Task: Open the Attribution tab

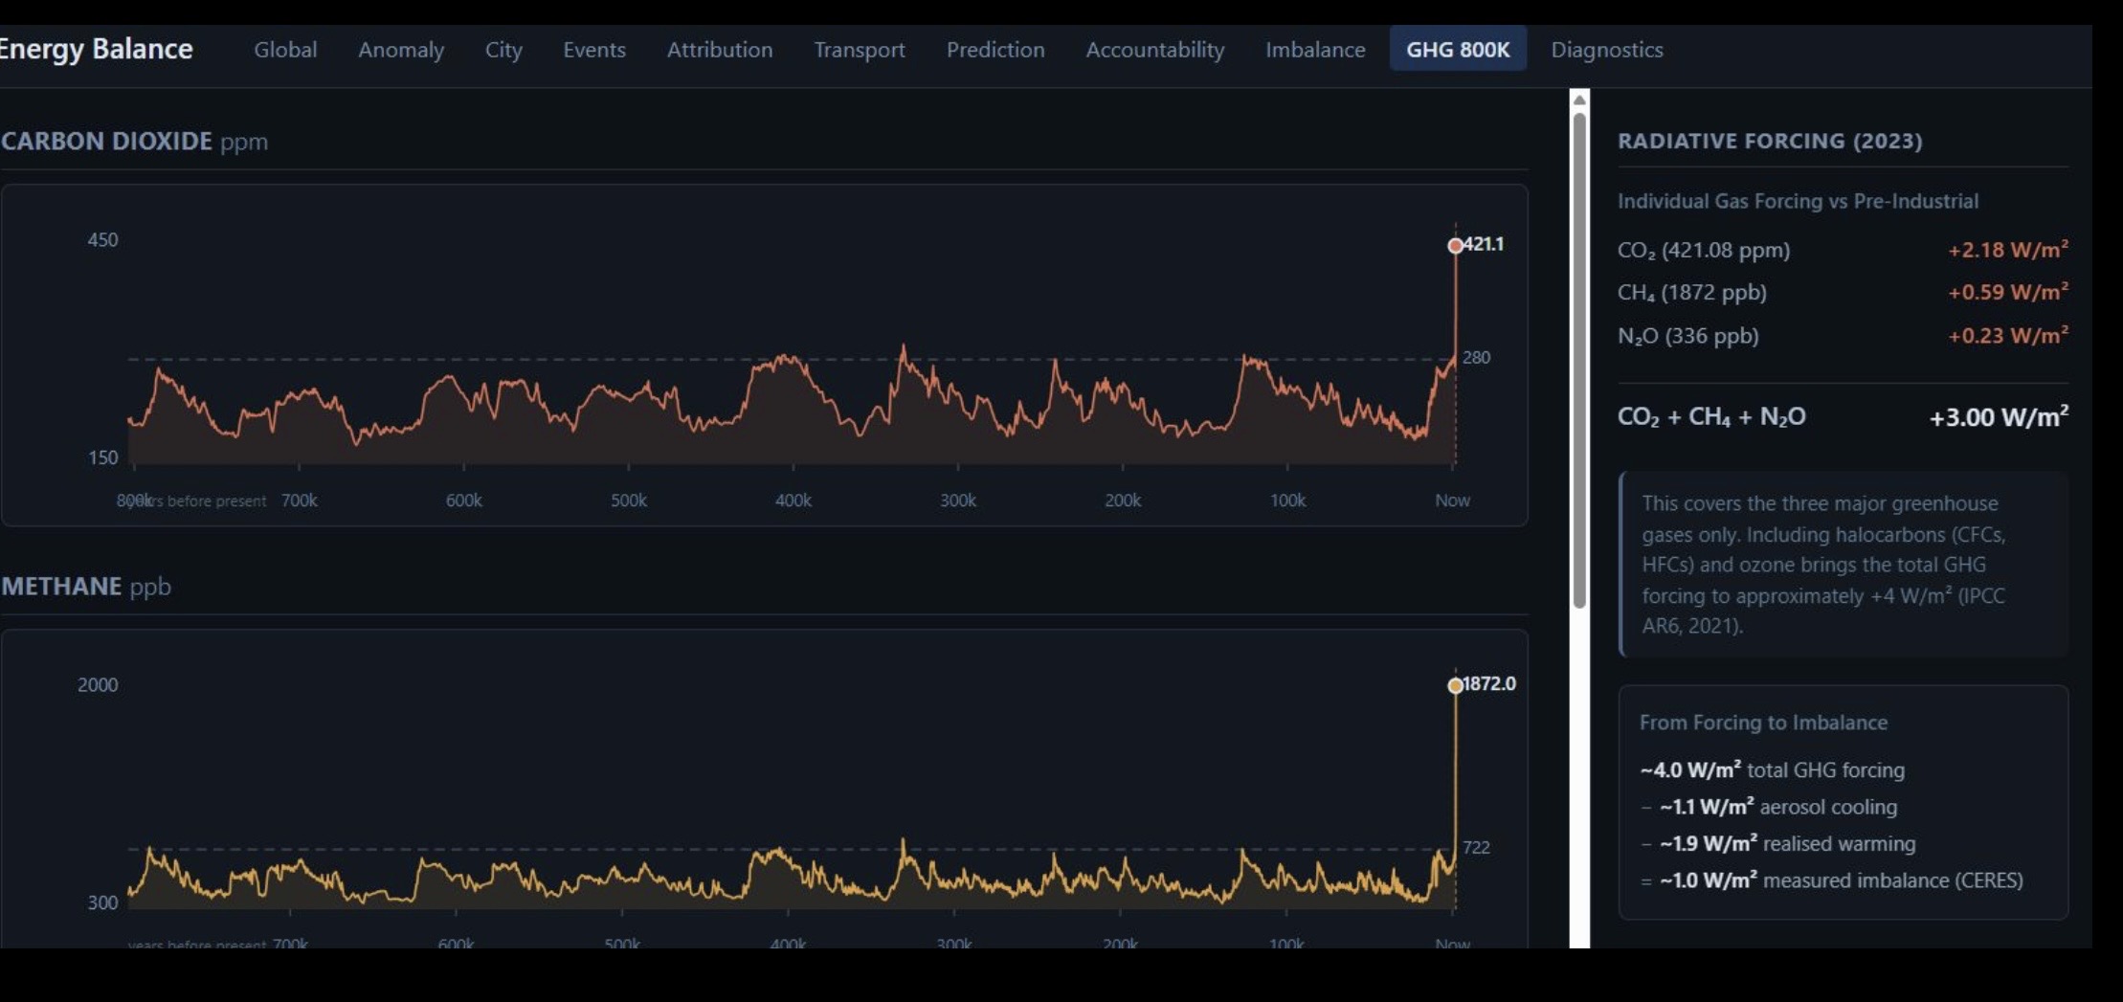Action: (719, 50)
